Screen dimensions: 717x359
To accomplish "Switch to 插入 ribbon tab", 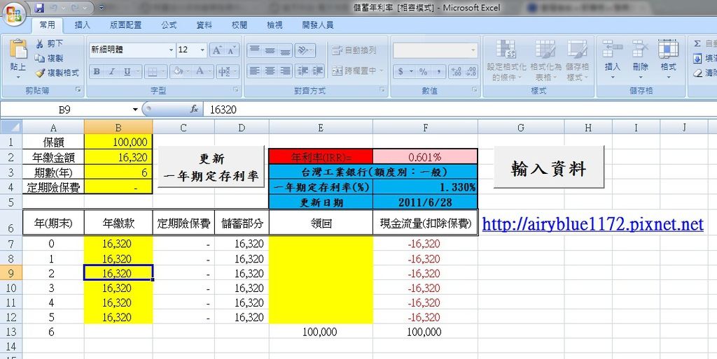I will pyautogui.click(x=83, y=26).
